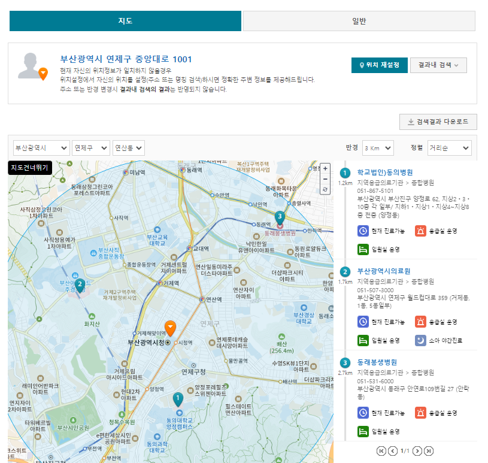
Task: Switch to the 일반 tab
Action: pyautogui.click(x=359, y=21)
